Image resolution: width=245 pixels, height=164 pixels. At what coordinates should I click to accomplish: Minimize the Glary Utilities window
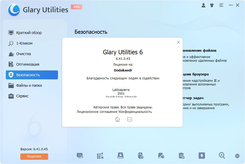(231, 5)
